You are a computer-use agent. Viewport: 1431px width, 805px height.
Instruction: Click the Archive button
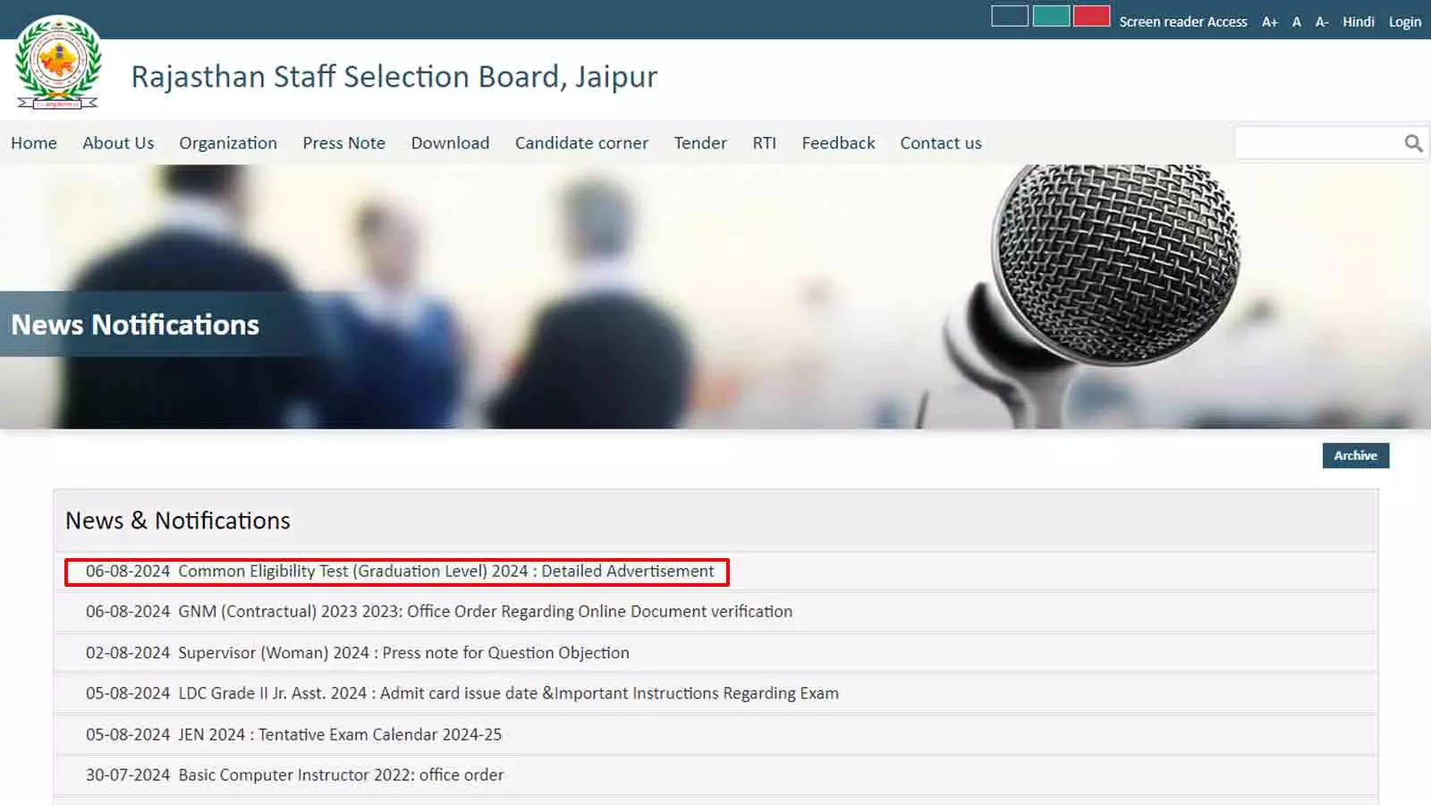1355,455
